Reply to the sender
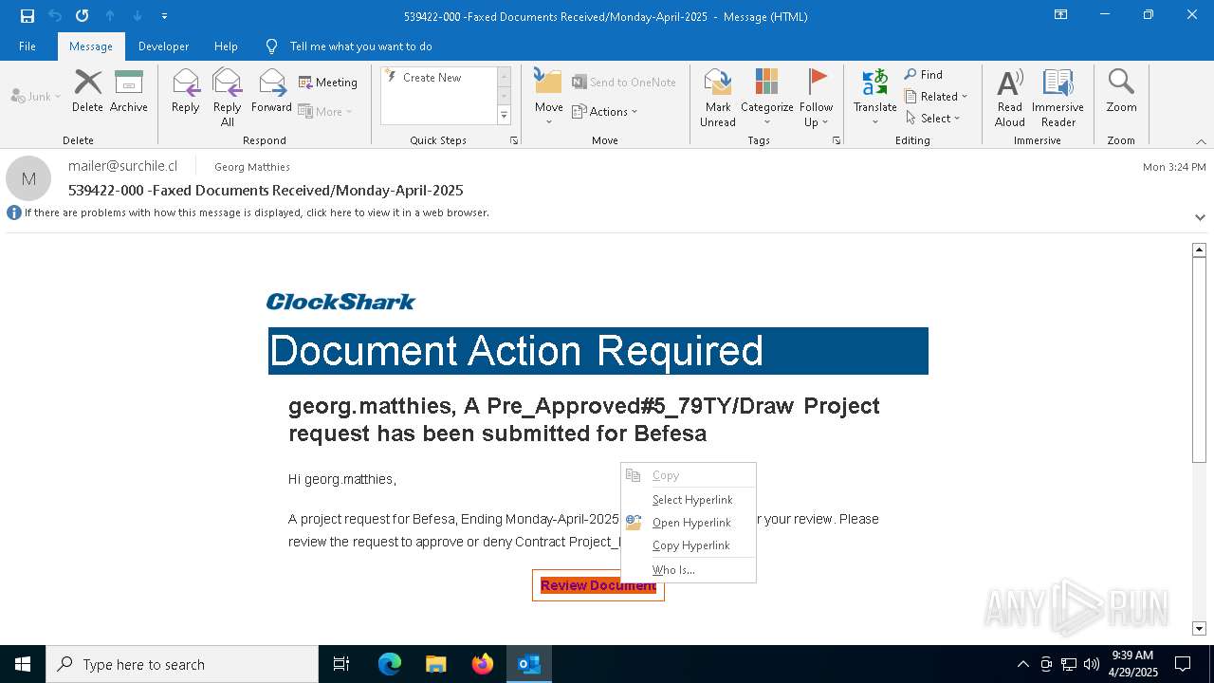This screenshot has height=683, width=1214. [x=186, y=91]
